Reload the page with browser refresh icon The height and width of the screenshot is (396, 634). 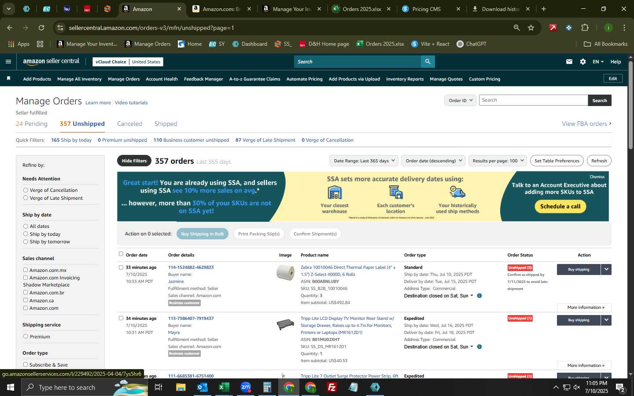41,28
